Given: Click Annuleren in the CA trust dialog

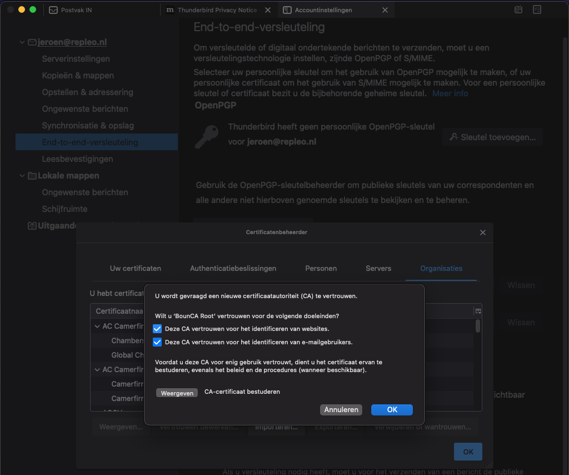Looking at the screenshot, I should pos(341,409).
